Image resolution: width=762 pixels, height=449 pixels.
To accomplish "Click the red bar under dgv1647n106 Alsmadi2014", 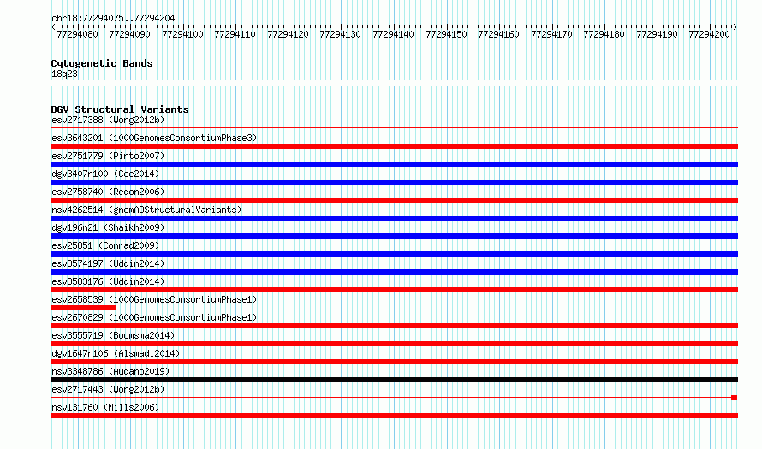I will click(x=394, y=362).
